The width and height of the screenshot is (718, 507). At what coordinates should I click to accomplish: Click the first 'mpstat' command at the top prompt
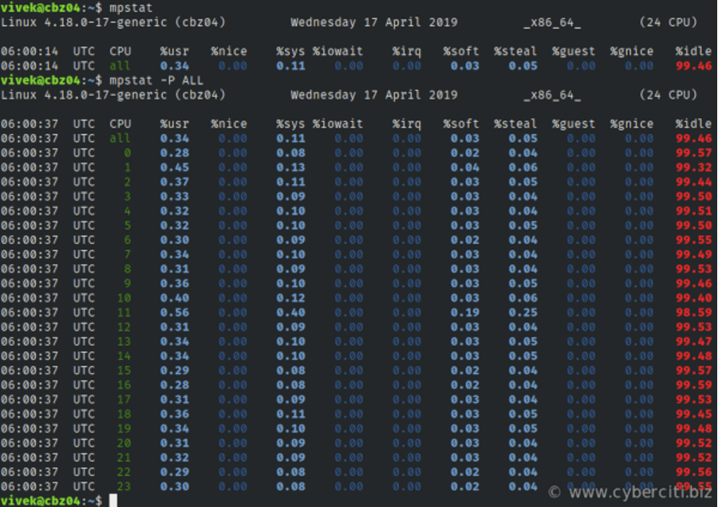point(131,8)
